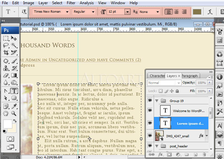
Task: Select the Slice tool
Action: pos(14,52)
